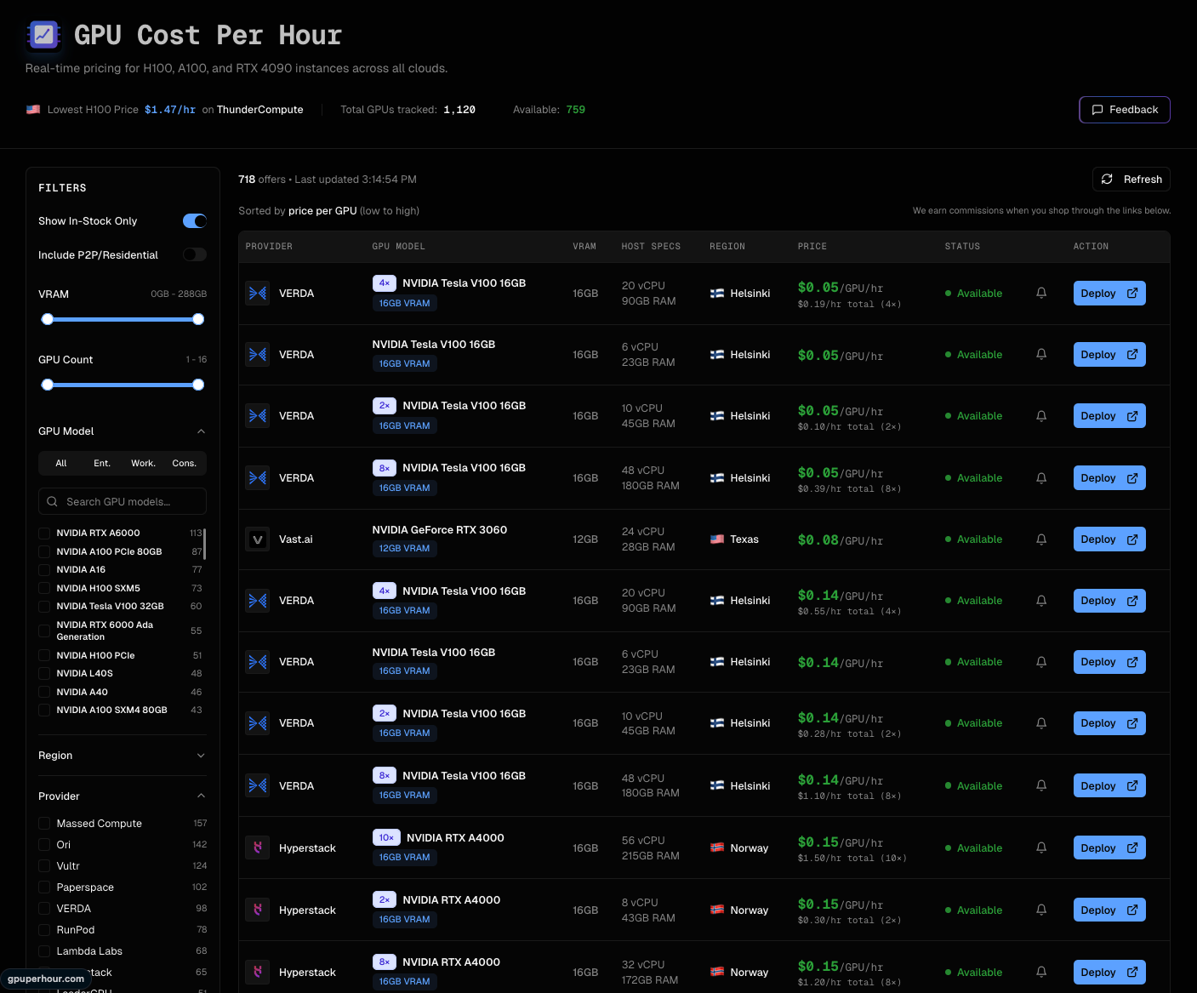This screenshot has height=993, width=1197.
Task: Deploy the NVIDIA GeForce RTX 3060 in Texas
Action: tap(1109, 539)
